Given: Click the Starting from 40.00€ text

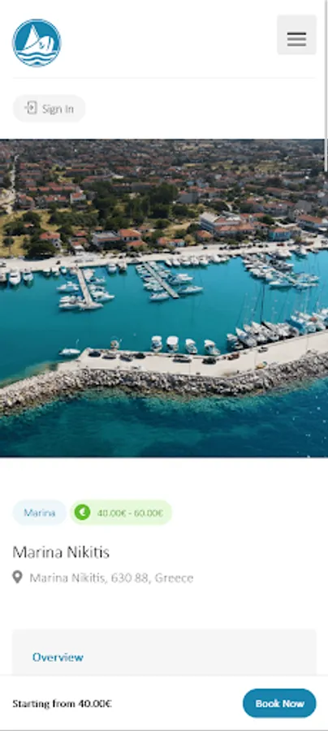Looking at the screenshot, I should [x=62, y=703].
